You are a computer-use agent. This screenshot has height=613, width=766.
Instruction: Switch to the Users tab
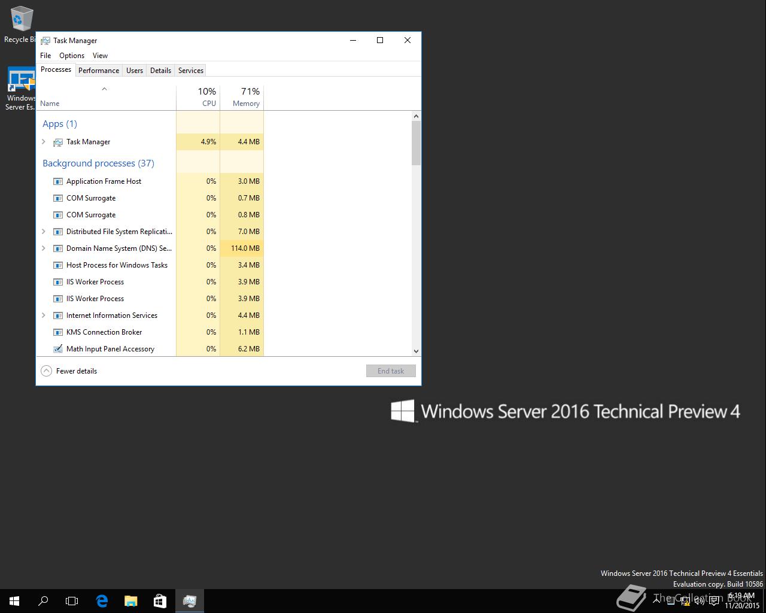pos(135,71)
